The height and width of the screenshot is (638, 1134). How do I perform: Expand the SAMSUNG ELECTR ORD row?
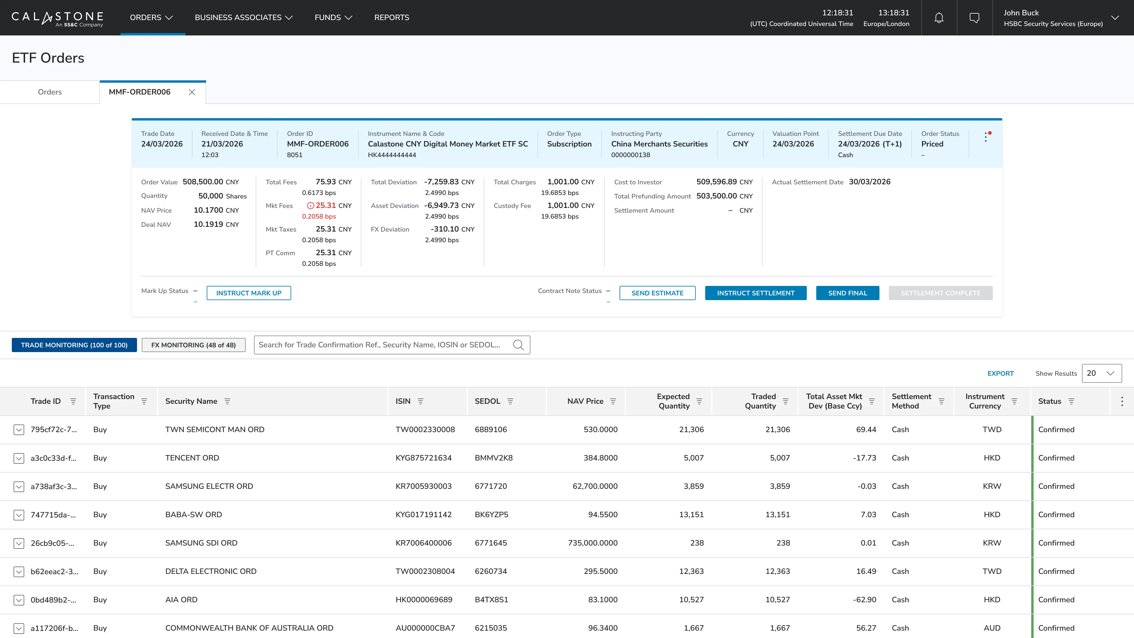point(19,486)
